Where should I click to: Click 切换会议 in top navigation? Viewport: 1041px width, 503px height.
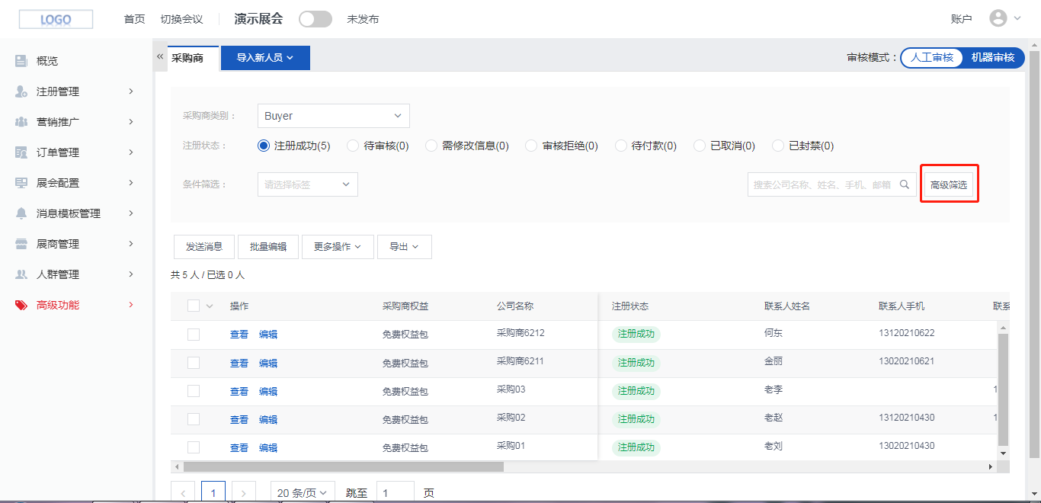click(181, 19)
